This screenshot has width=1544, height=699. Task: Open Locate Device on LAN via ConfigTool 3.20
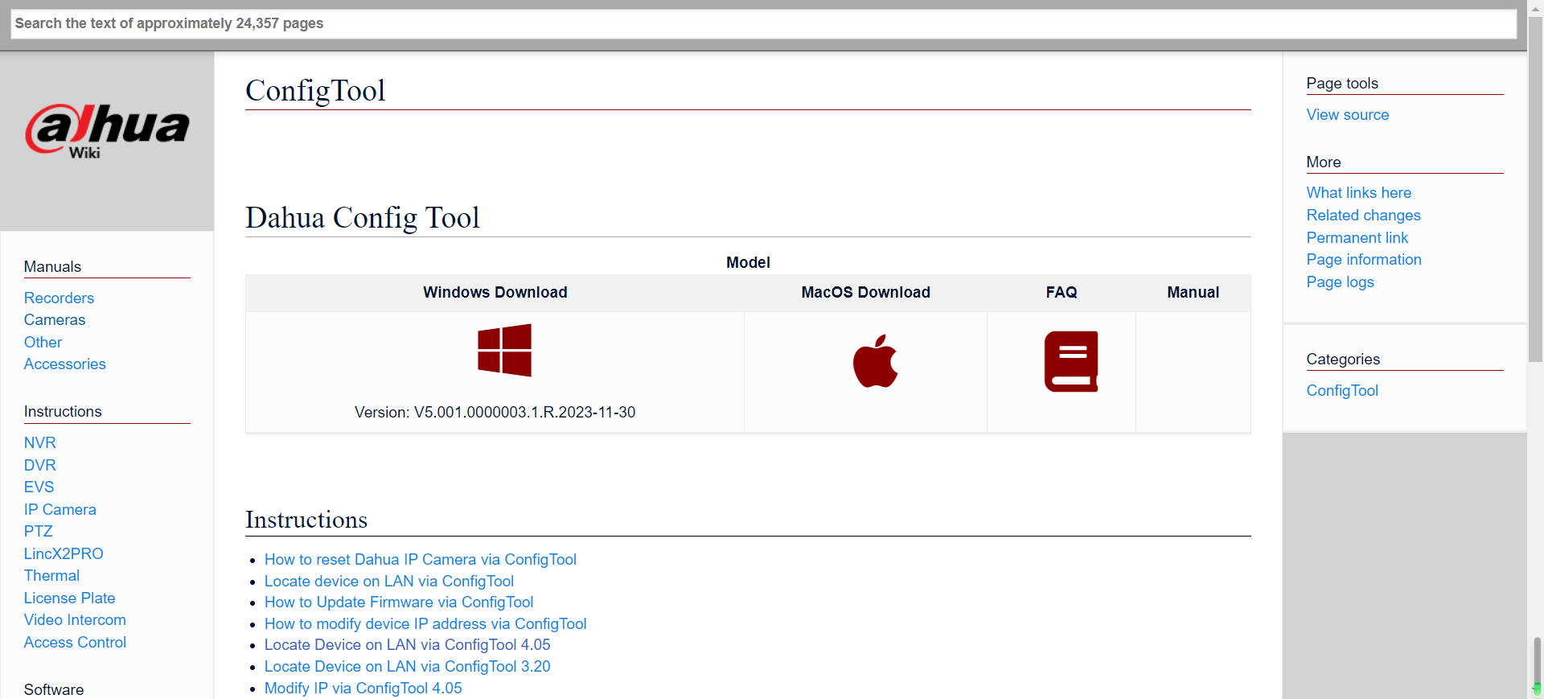tap(408, 666)
